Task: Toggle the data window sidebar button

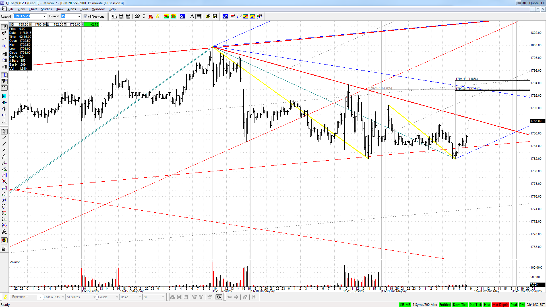Action: [x=4, y=82]
